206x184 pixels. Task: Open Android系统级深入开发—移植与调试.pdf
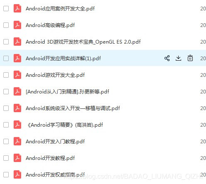point(73,108)
